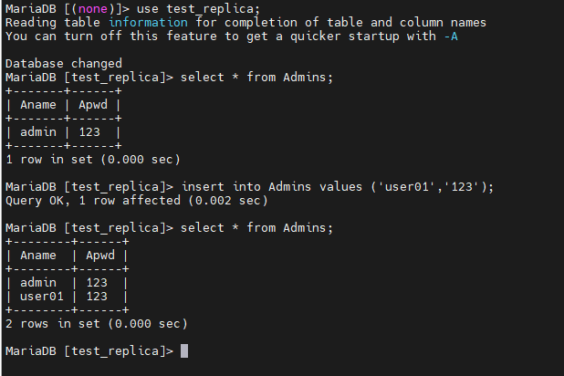Click 'user01' inside the insert statement

[x=402, y=187]
